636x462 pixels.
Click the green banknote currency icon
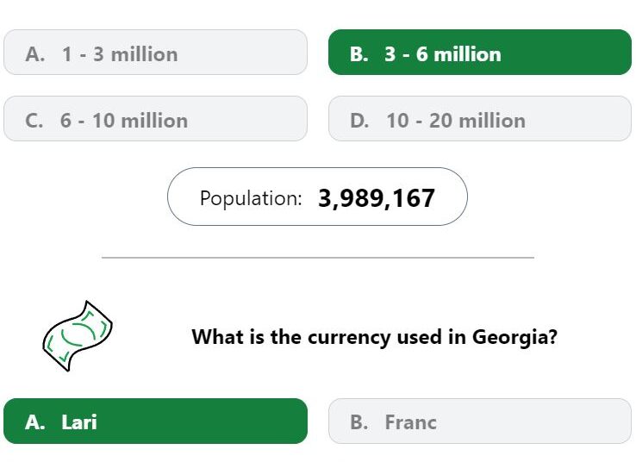(78, 336)
